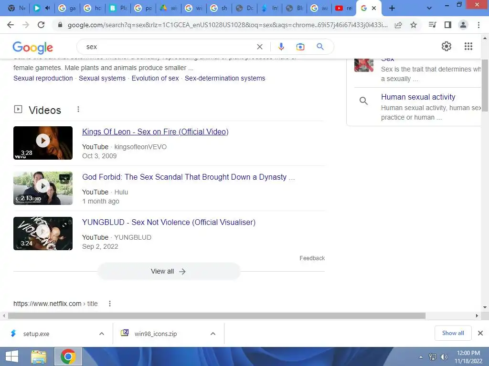Open File Explorer from taskbar

coord(39,356)
